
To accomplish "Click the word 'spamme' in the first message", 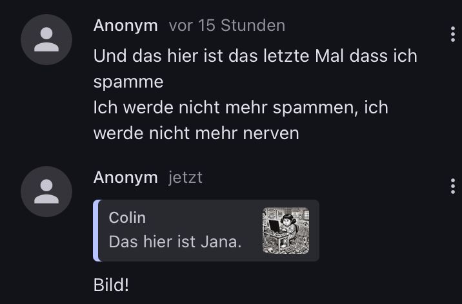I will (x=128, y=82).
